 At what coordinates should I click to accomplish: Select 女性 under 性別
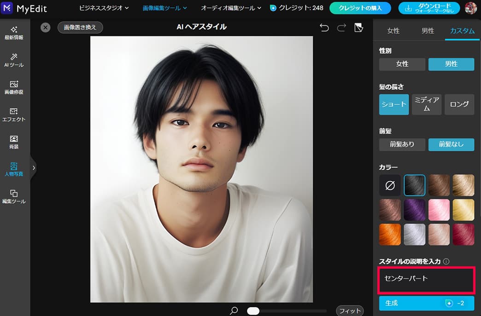(x=401, y=64)
